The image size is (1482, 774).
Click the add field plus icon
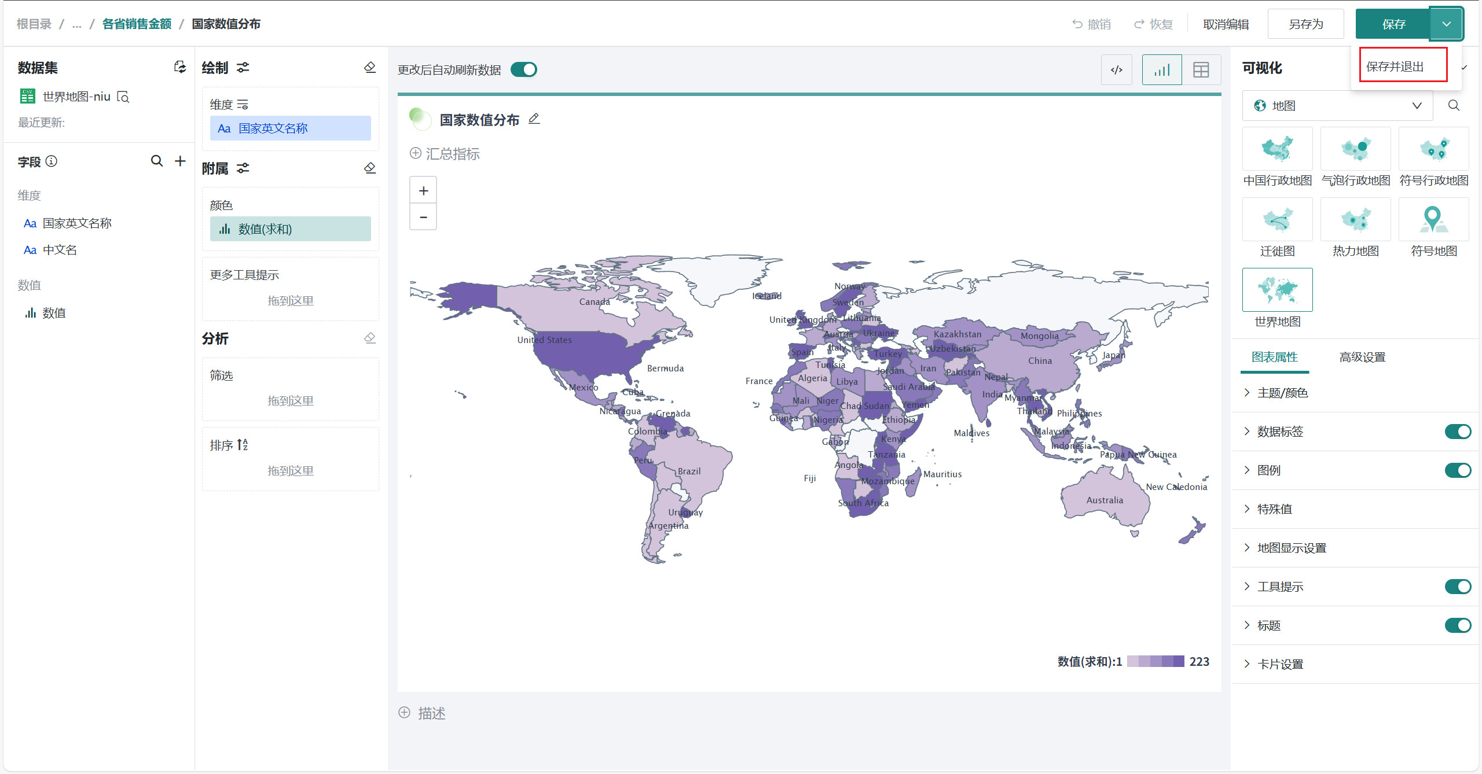(x=181, y=161)
